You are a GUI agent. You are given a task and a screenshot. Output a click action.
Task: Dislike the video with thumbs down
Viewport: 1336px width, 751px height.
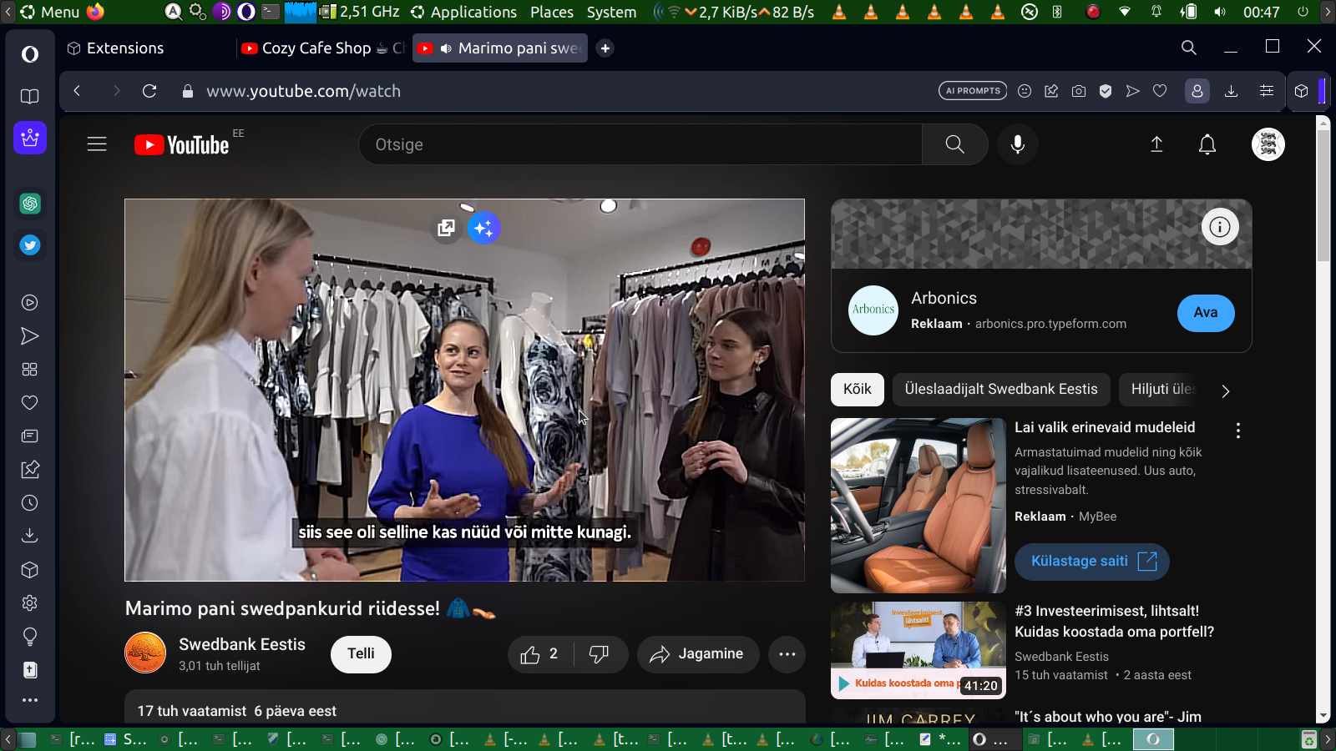(600, 654)
